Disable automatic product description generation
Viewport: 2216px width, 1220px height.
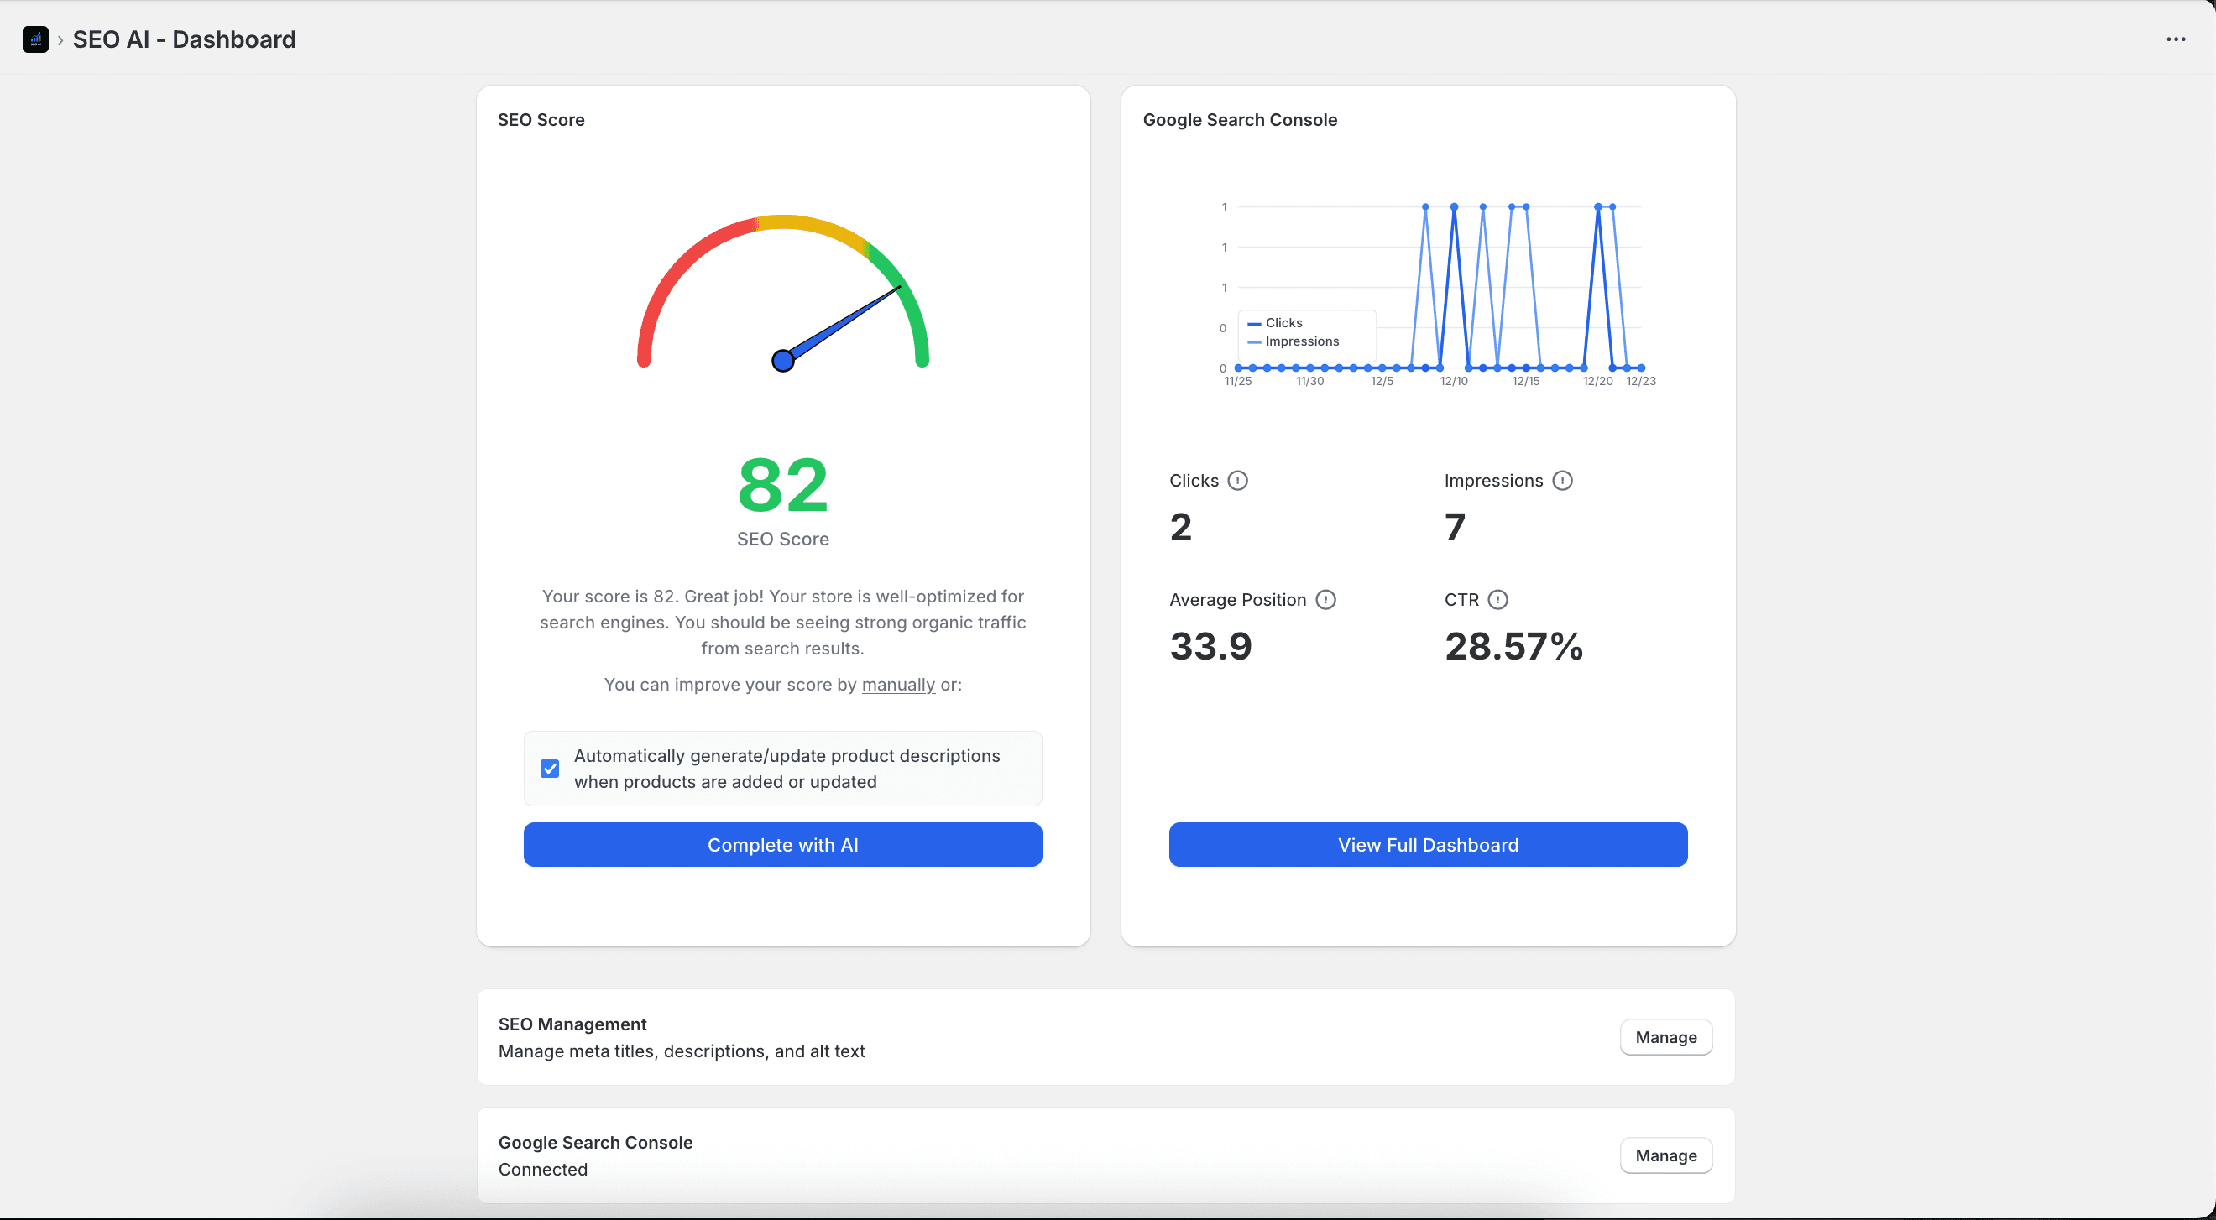(550, 768)
